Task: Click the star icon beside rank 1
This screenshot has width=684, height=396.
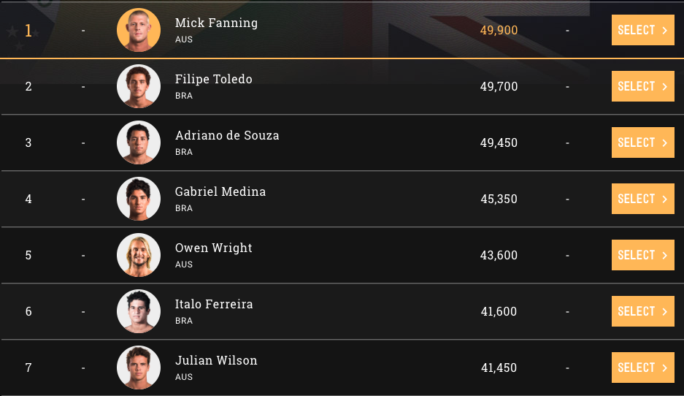Action: click(x=12, y=31)
